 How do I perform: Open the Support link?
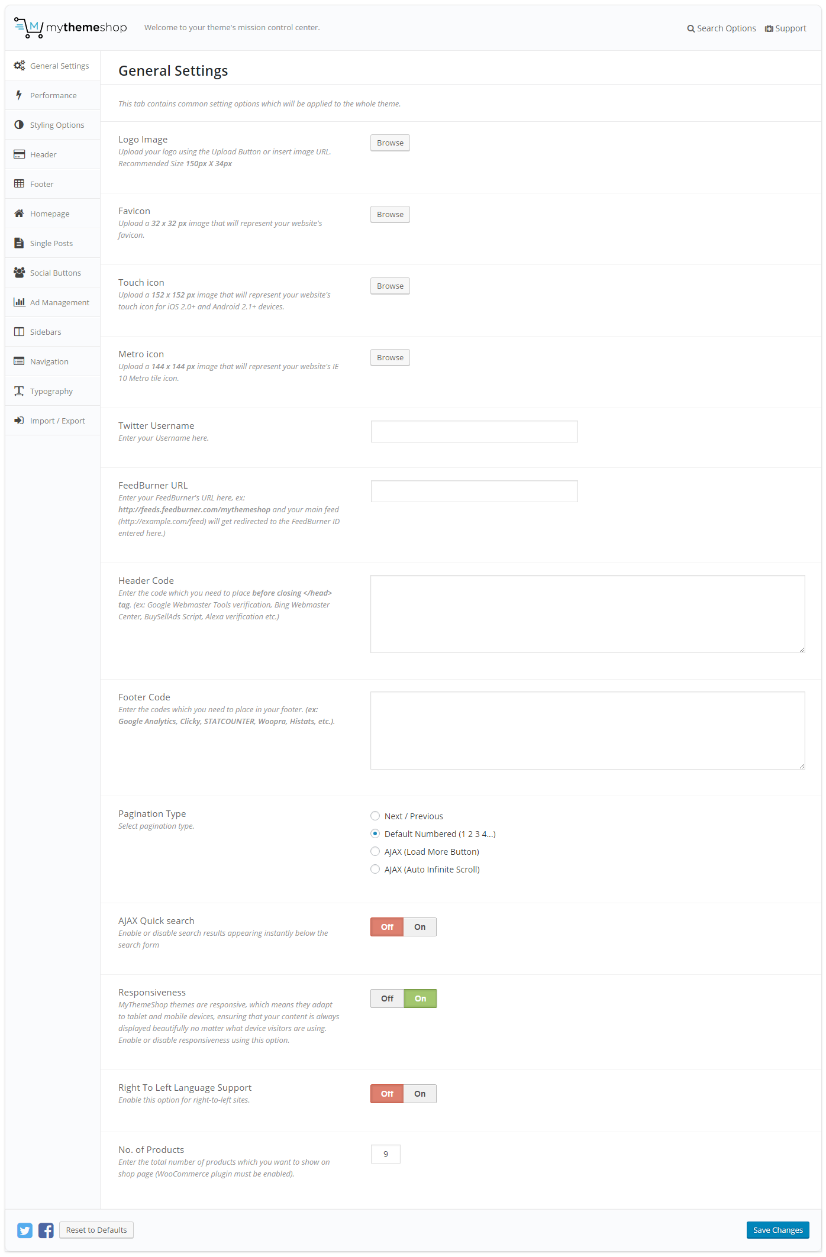tap(786, 28)
